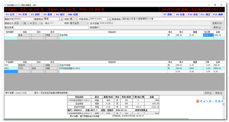Open the 农历 calendar type dropdown
Viewport: 229px width, 122px height.
[x=18, y=23]
